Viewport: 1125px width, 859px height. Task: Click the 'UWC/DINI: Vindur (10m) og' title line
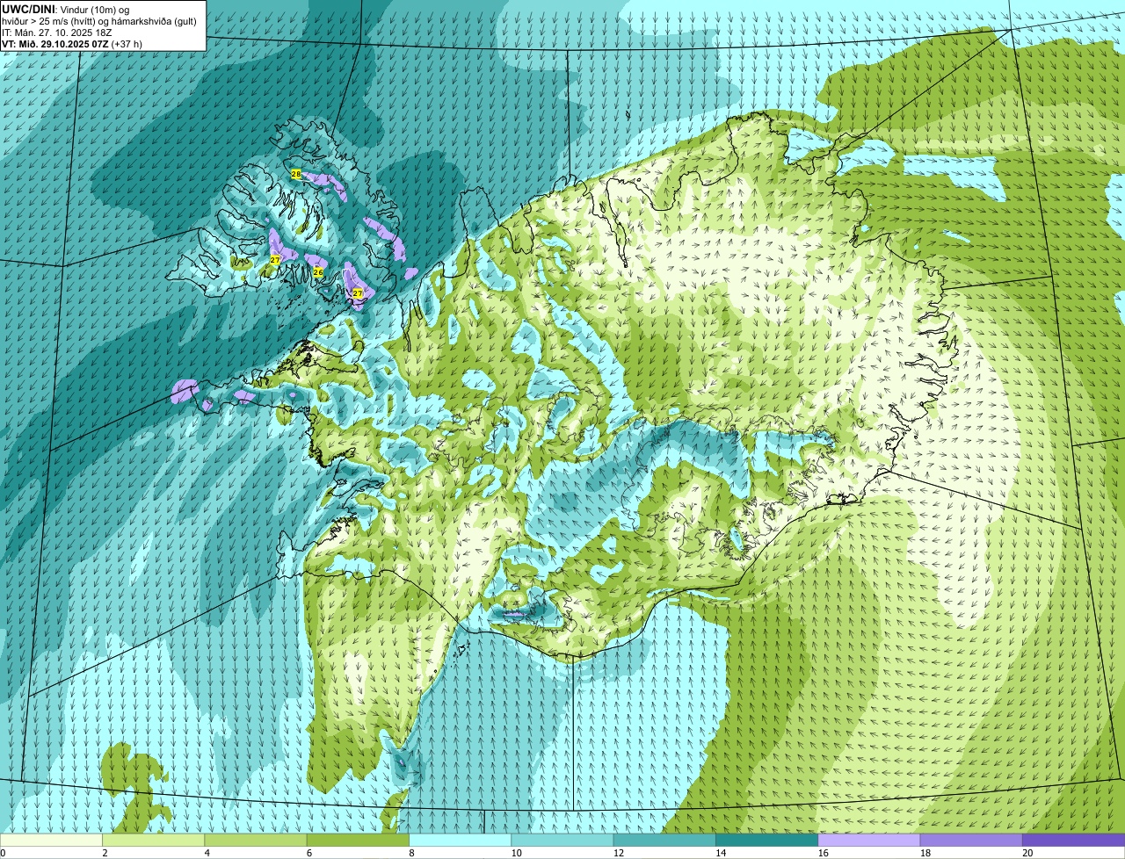coord(66,9)
